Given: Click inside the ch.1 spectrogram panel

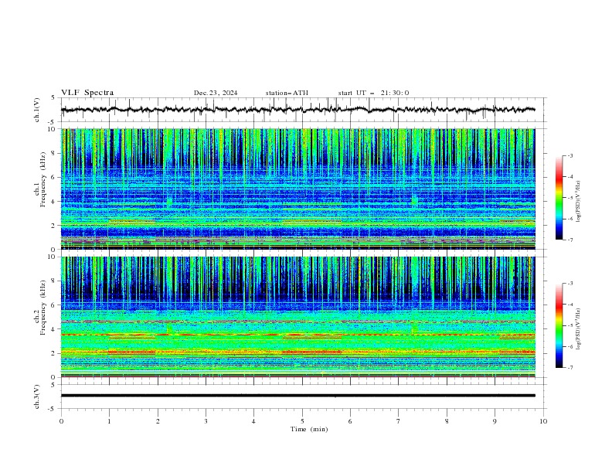Looking at the screenshot, I should pos(298,189).
